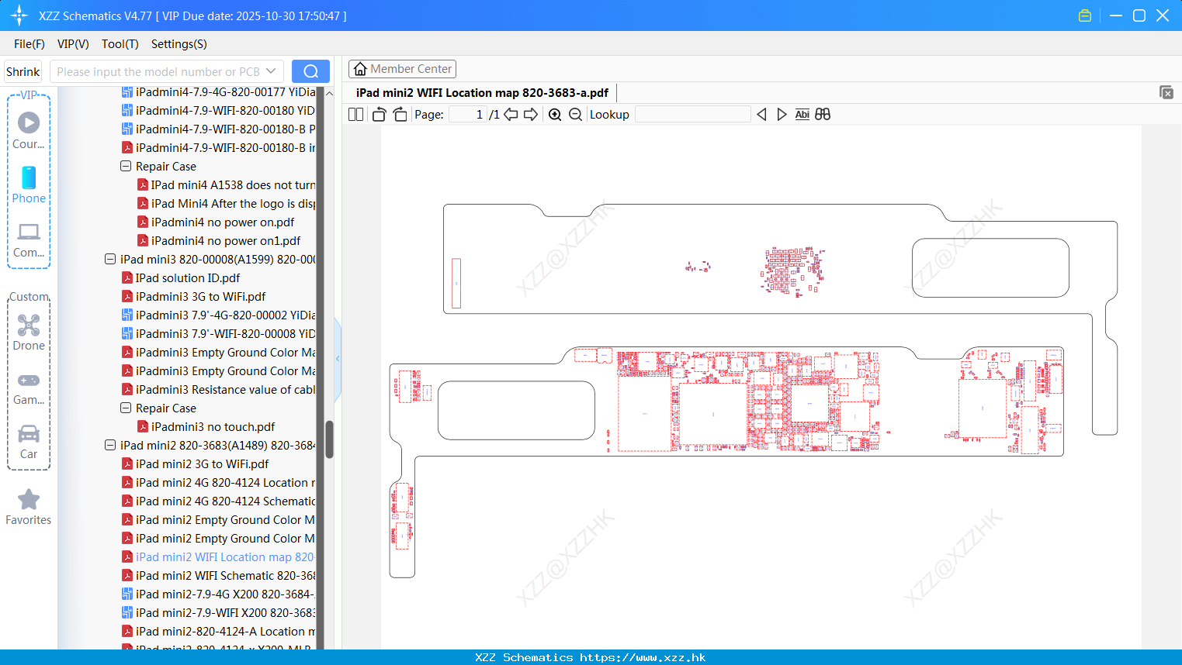The width and height of the screenshot is (1182, 665).
Task: Click the tree list vertical scrollbar thumb
Action: pos(329,439)
